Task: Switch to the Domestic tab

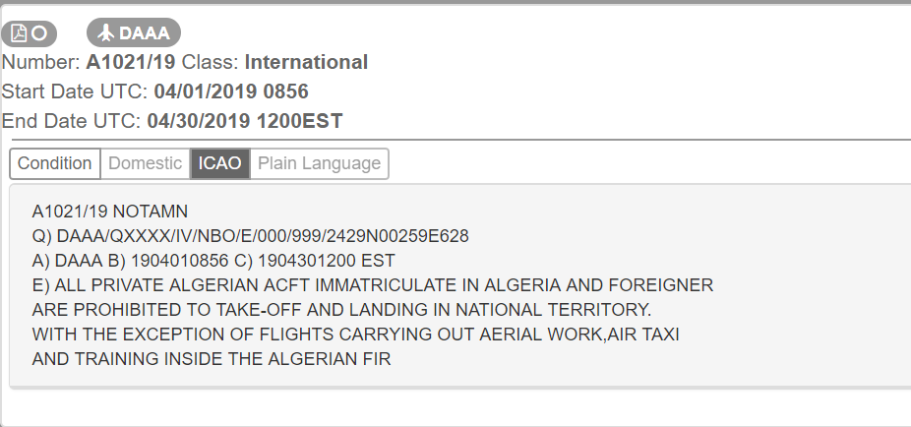Action: click(x=145, y=163)
